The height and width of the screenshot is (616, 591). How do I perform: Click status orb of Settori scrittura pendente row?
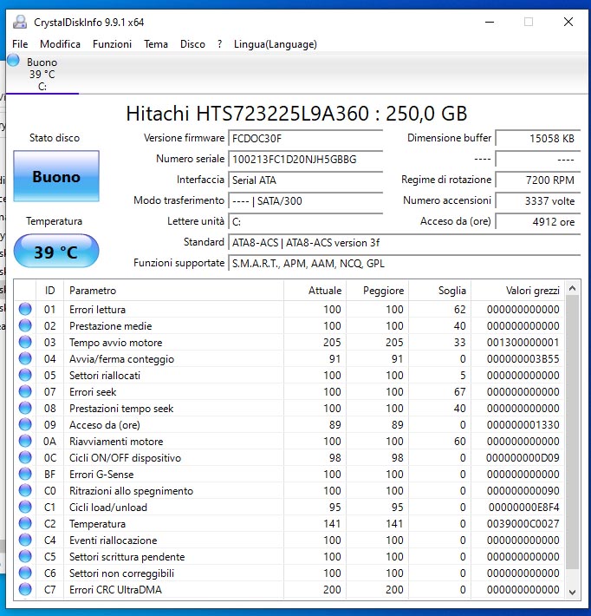click(x=25, y=557)
